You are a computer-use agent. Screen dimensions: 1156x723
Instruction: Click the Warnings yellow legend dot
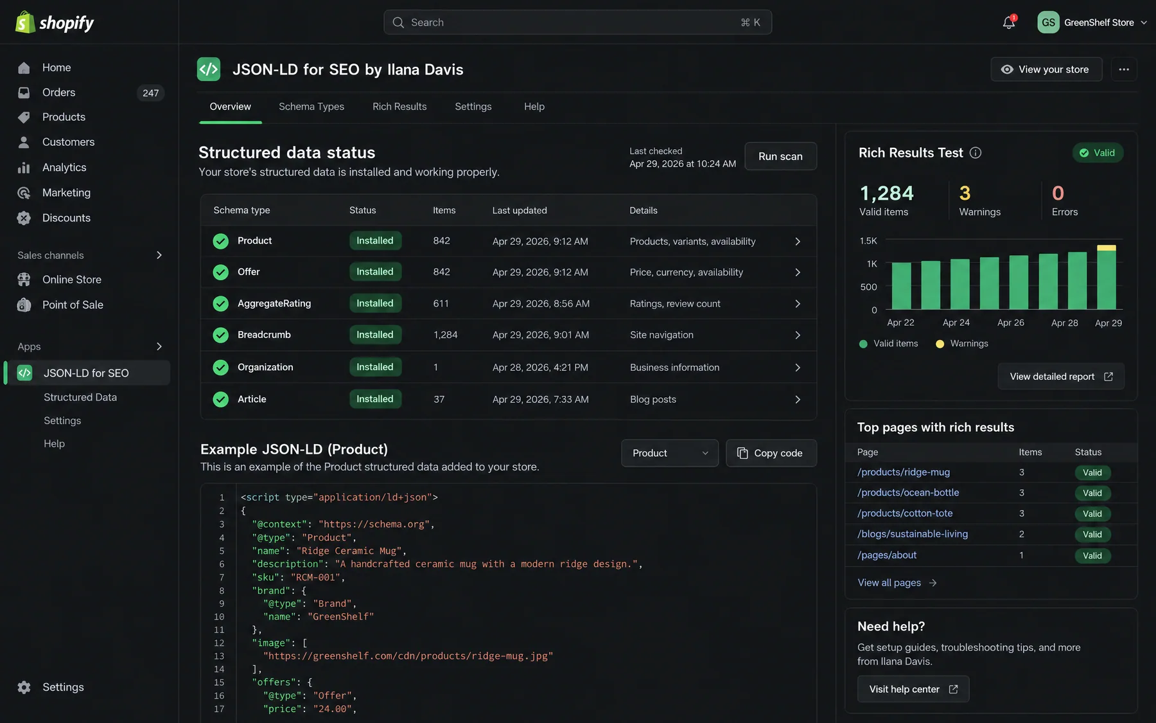(940, 344)
